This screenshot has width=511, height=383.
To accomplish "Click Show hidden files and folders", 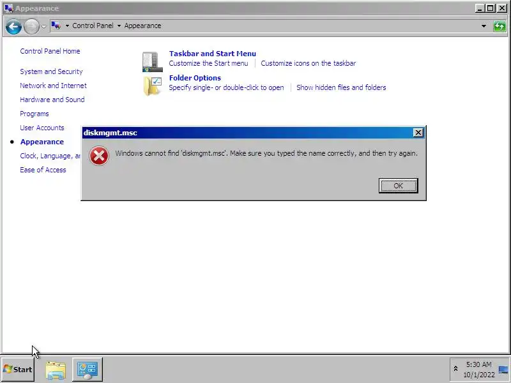I will point(341,87).
